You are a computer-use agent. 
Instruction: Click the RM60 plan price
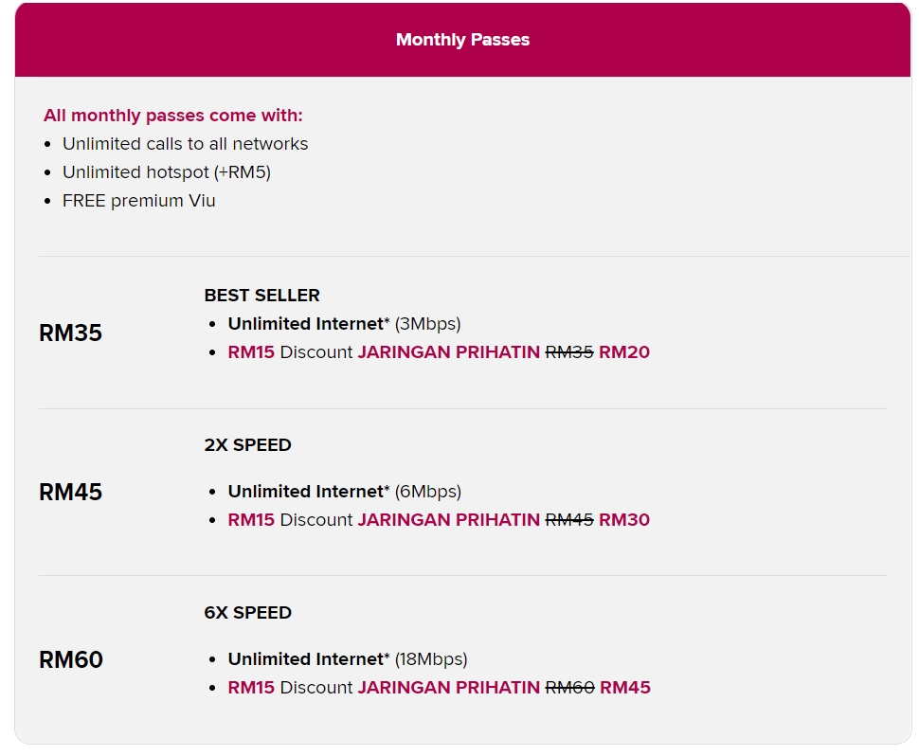tap(71, 660)
